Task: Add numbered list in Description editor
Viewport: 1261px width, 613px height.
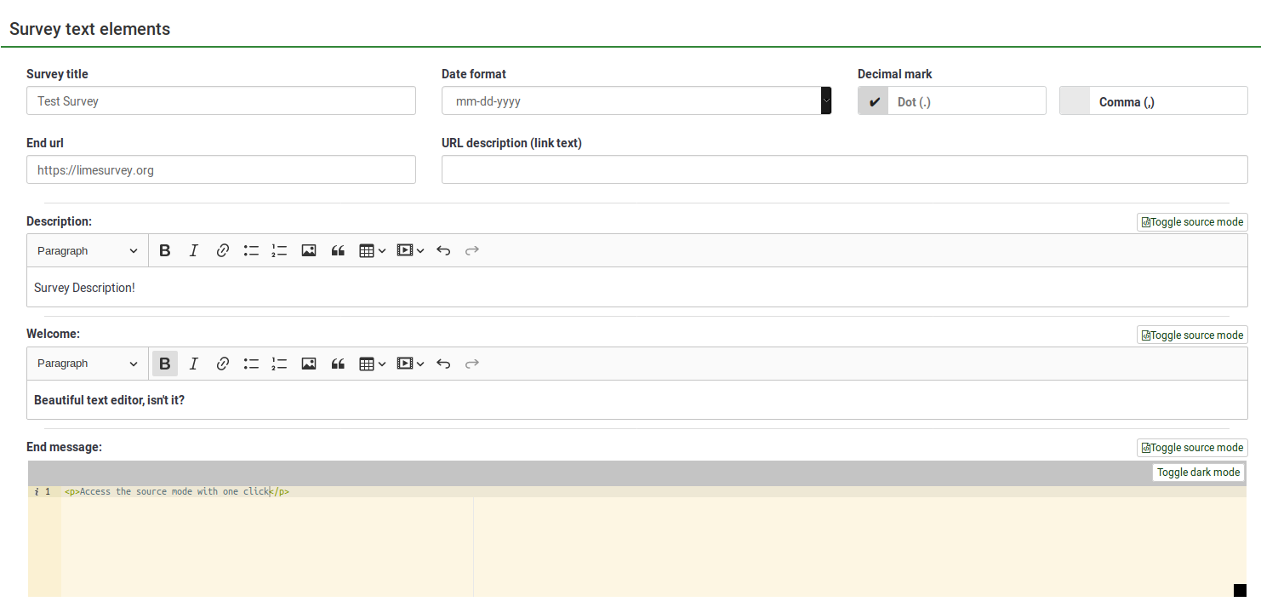Action: coord(279,250)
